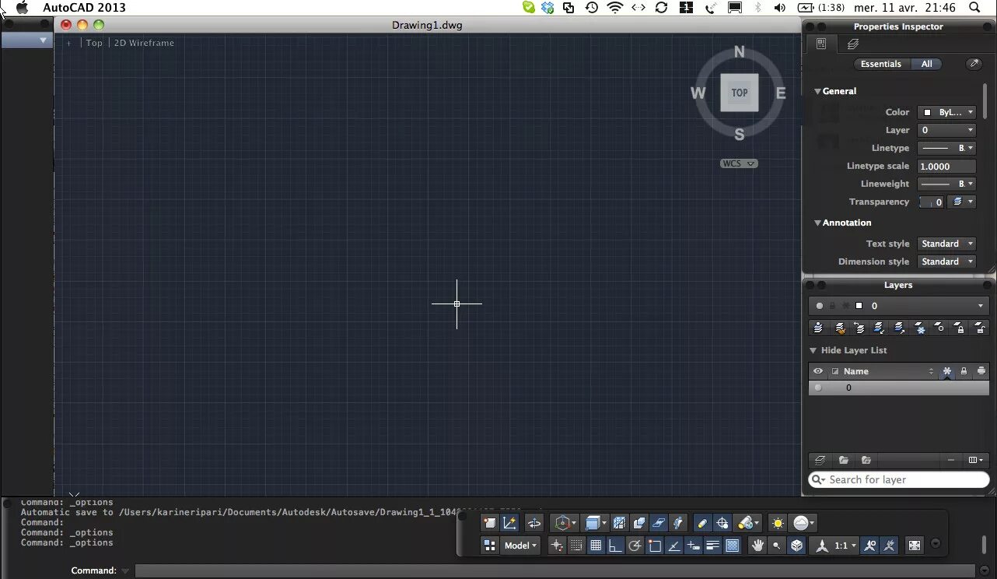Toggle the Snap mode icon in status bar
This screenshot has height=579, width=997.
pyautogui.click(x=575, y=546)
